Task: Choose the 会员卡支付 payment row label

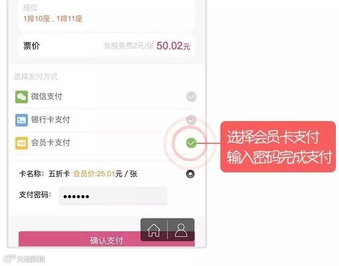Action: point(51,143)
